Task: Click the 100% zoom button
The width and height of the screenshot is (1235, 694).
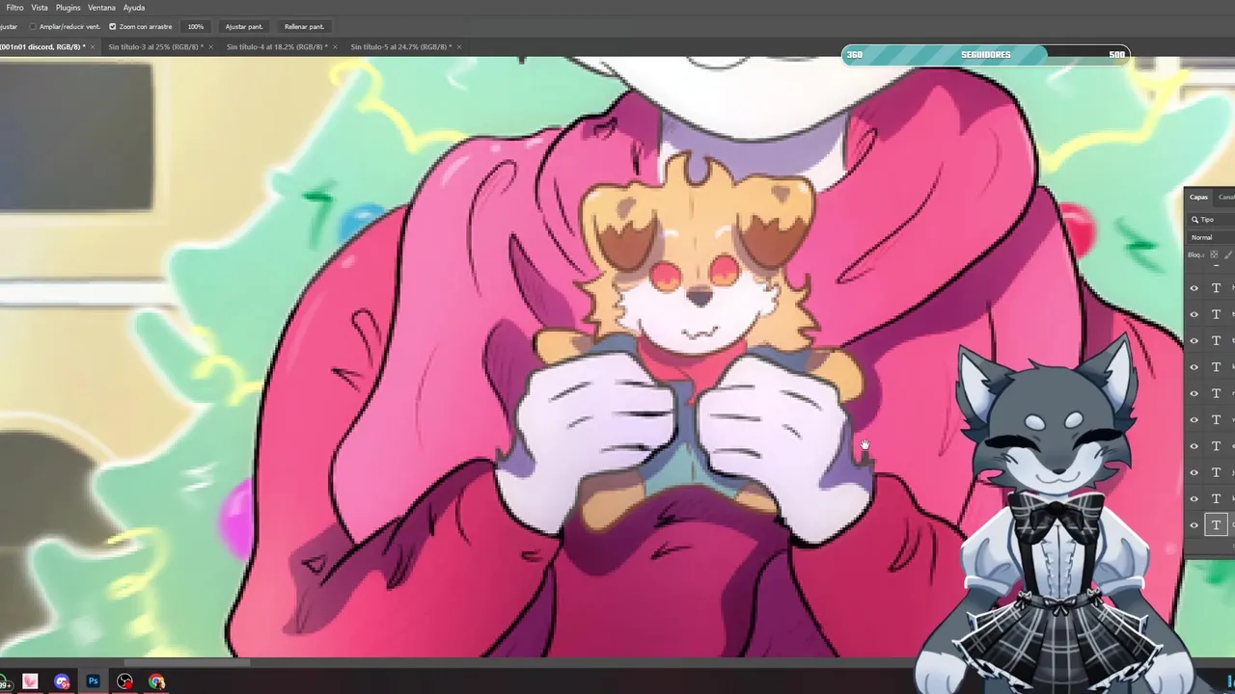Action: [196, 27]
